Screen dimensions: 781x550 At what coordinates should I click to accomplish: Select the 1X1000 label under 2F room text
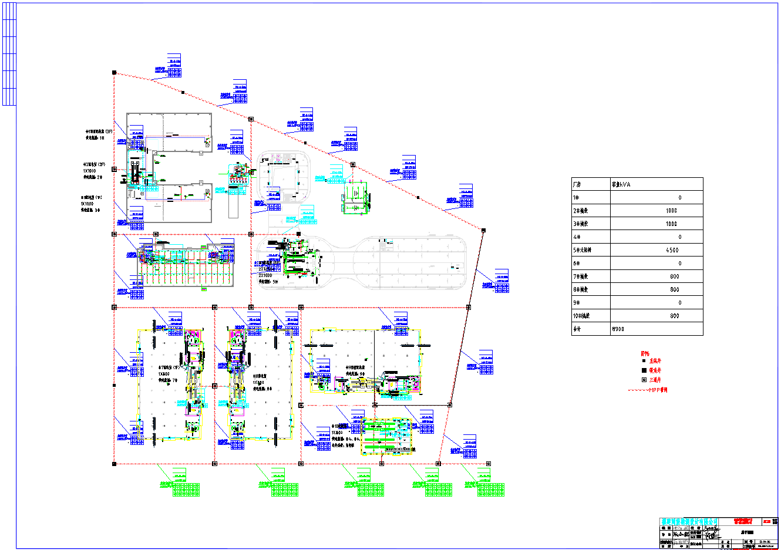[x=89, y=171]
